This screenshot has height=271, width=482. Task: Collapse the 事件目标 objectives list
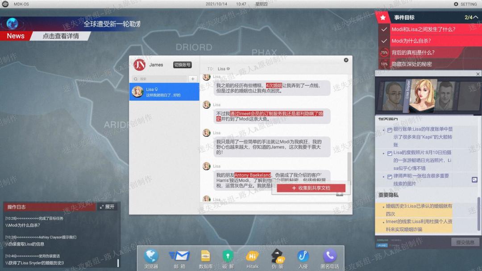pos(475,17)
